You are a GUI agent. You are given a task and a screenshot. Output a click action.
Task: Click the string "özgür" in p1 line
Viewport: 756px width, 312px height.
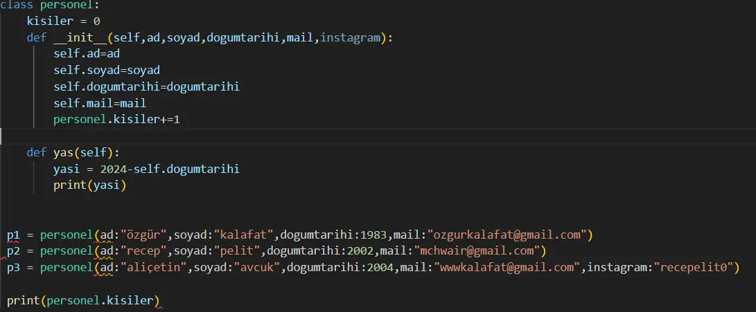[x=143, y=235]
